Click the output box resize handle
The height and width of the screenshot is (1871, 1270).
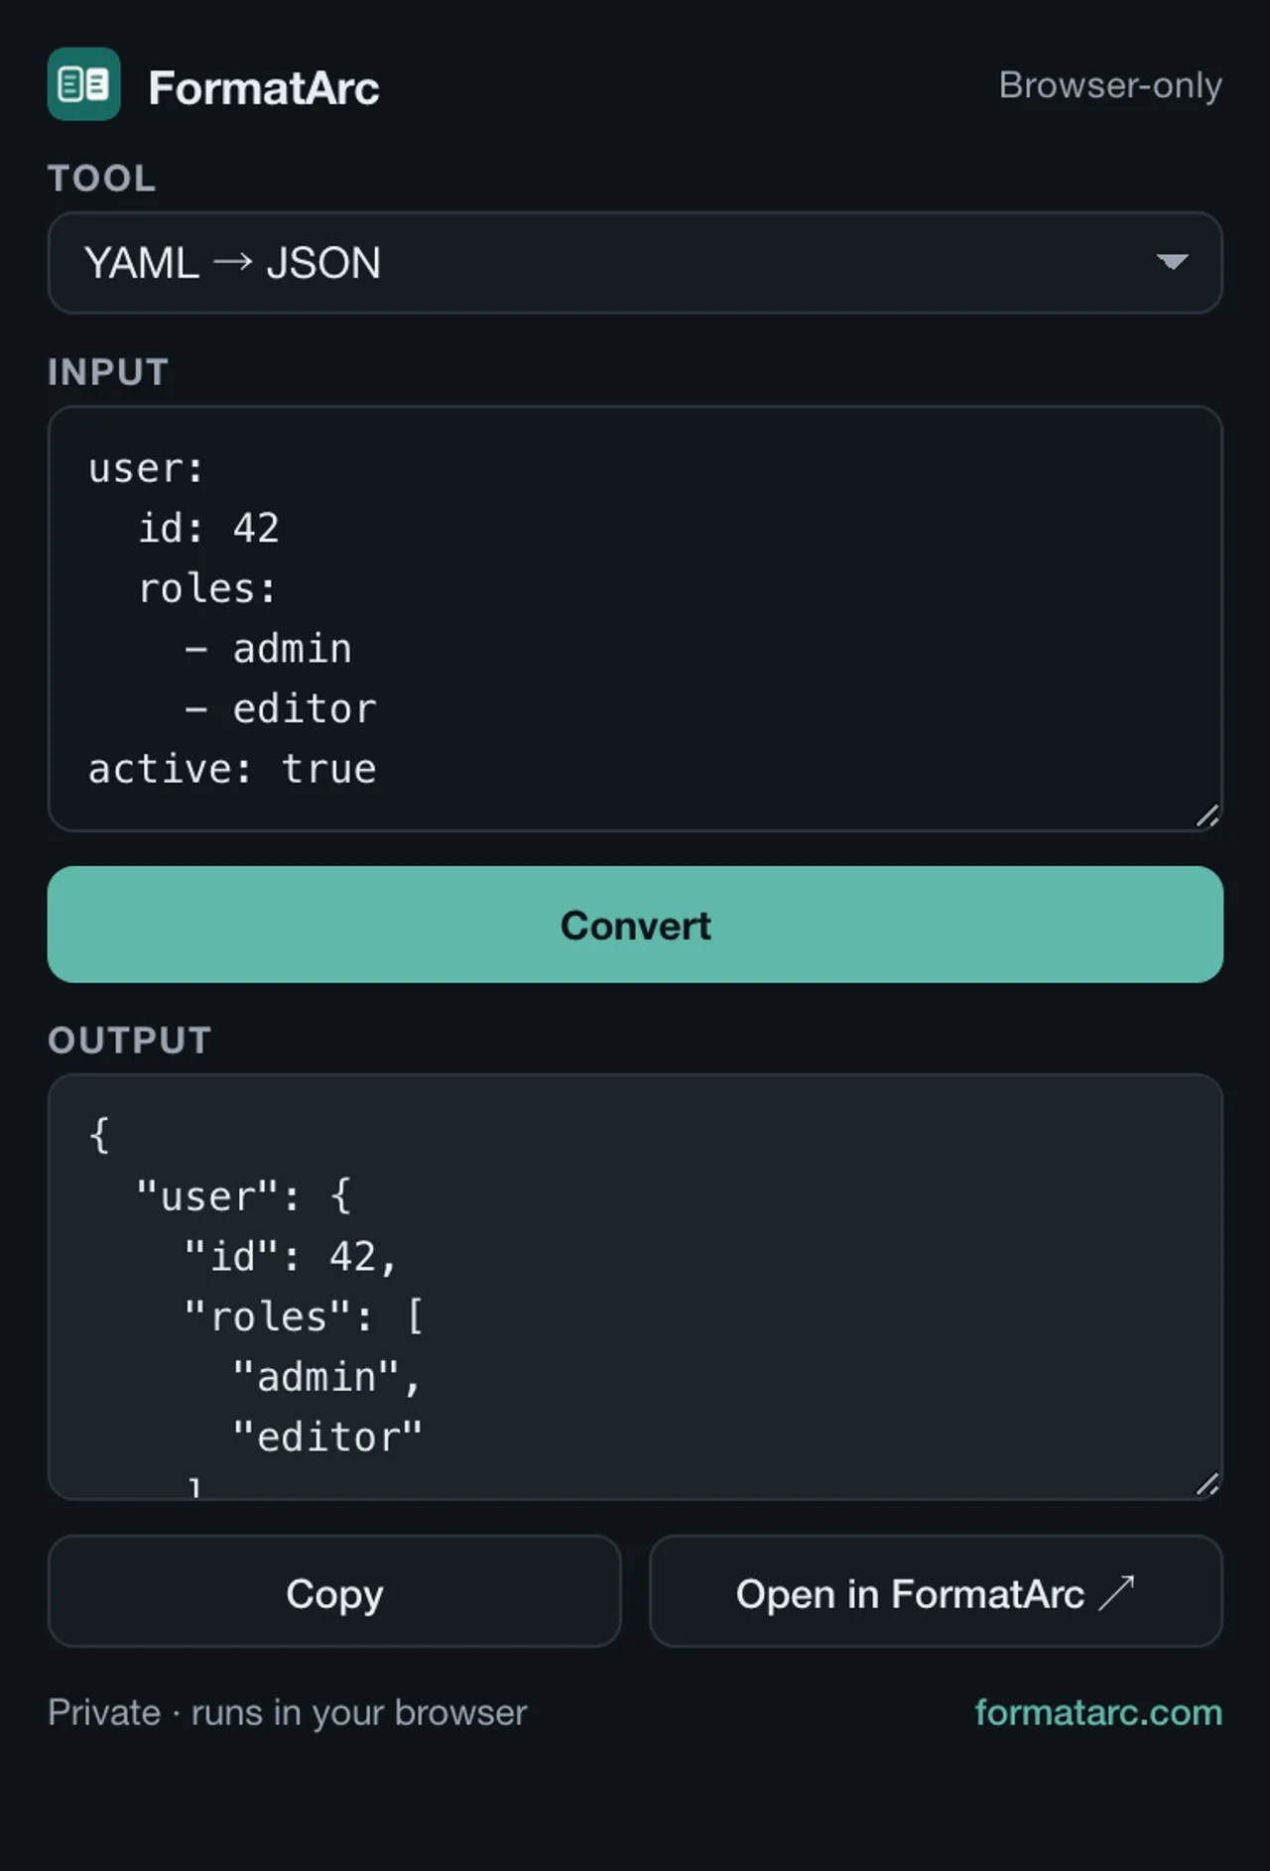pos(1207,1484)
